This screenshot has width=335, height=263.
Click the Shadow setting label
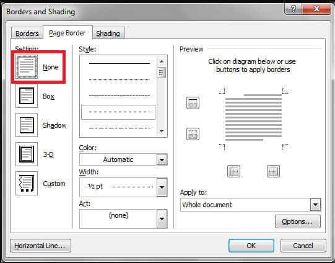pos(54,125)
